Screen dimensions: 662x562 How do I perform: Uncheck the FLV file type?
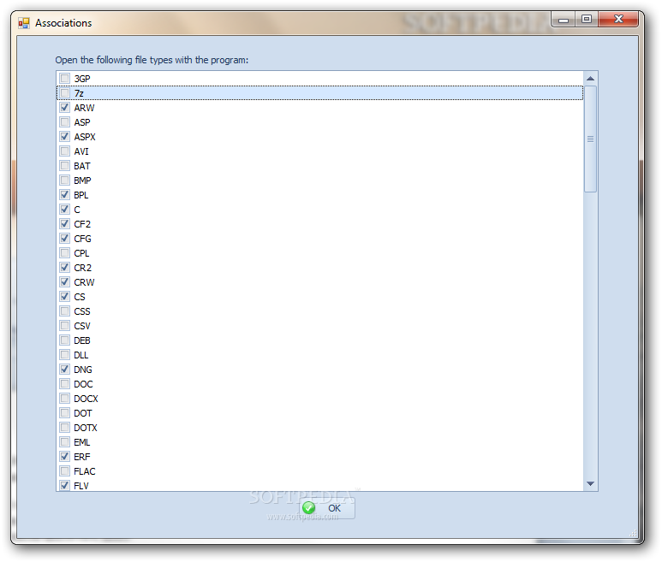click(64, 486)
